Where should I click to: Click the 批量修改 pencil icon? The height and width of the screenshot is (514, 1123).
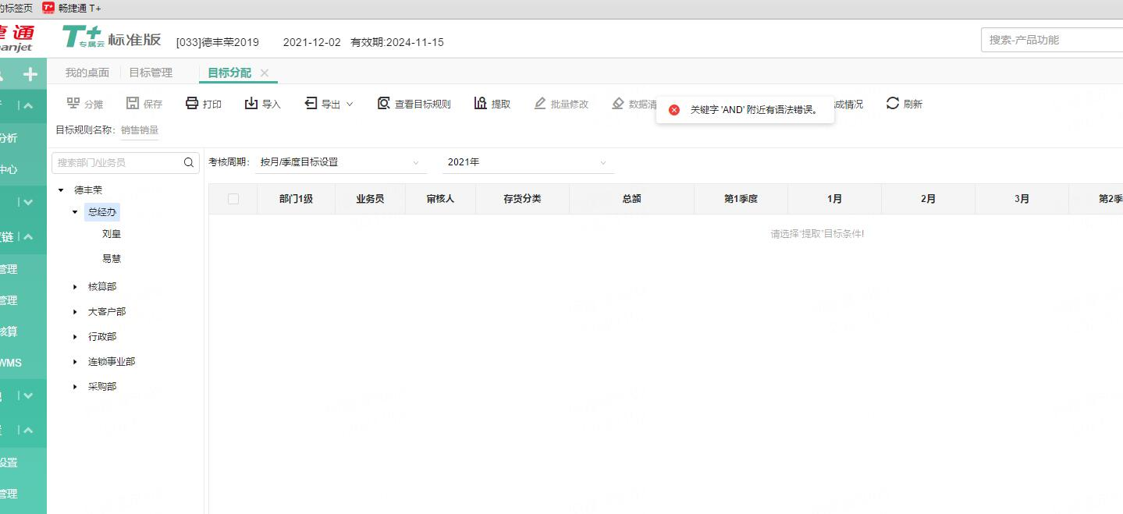[540, 104]
